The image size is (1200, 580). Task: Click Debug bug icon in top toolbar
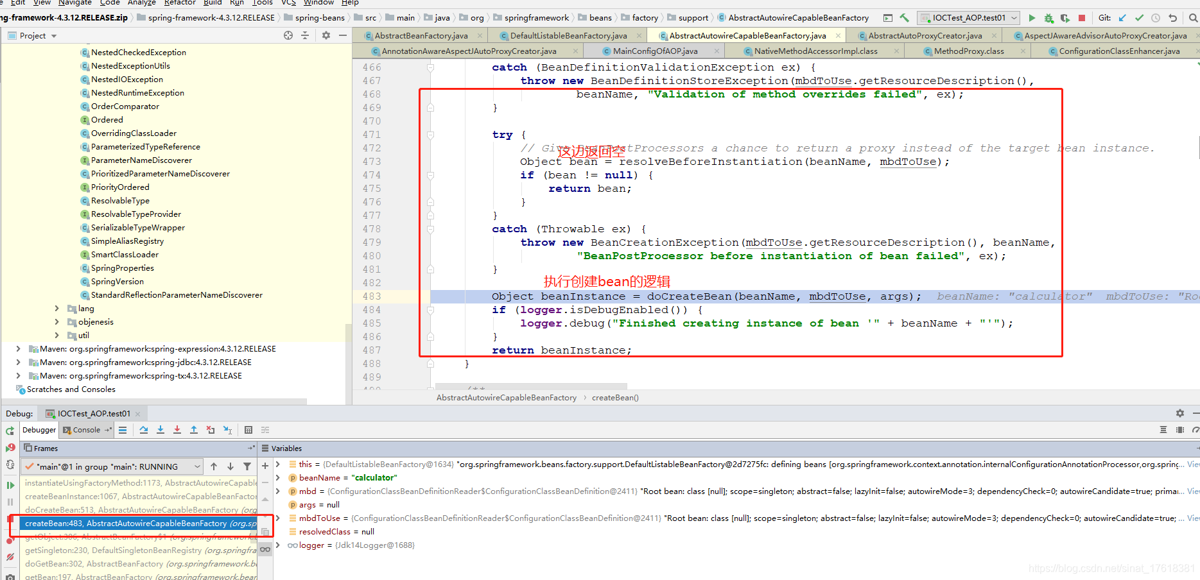click(x=1048, y=18)
